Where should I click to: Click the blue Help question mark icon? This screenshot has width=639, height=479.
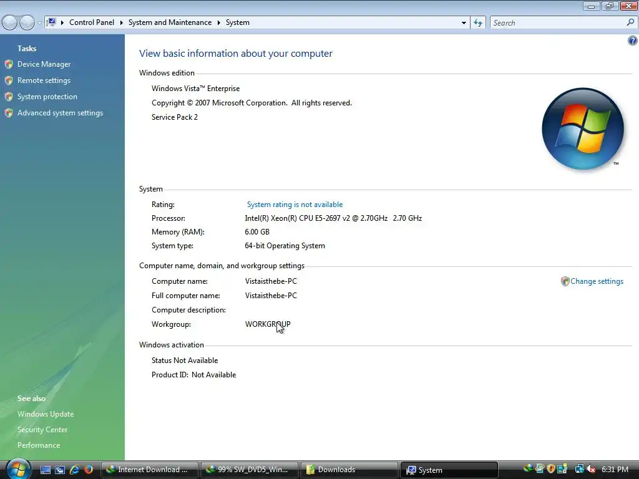(x=633, y=41)
